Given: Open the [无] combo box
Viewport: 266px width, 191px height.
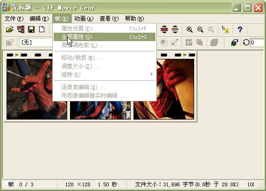Looking at the screenshot, I should (x=36, y=42).
